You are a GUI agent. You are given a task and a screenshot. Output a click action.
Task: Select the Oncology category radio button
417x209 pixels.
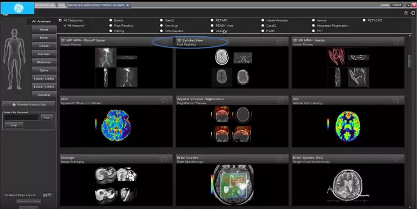coord(161,25)
